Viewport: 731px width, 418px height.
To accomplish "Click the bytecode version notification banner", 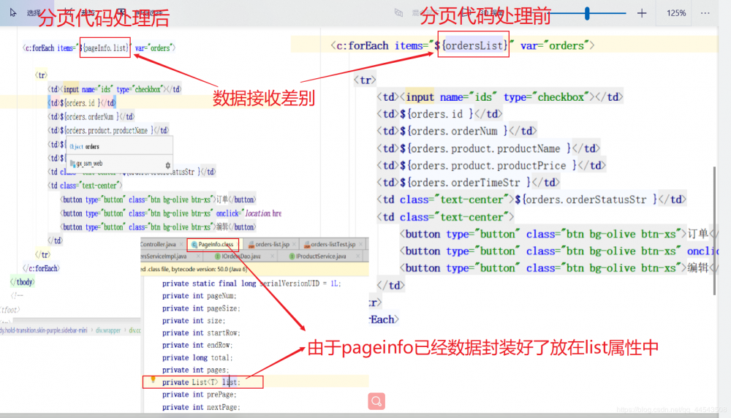I will (254, 270).
